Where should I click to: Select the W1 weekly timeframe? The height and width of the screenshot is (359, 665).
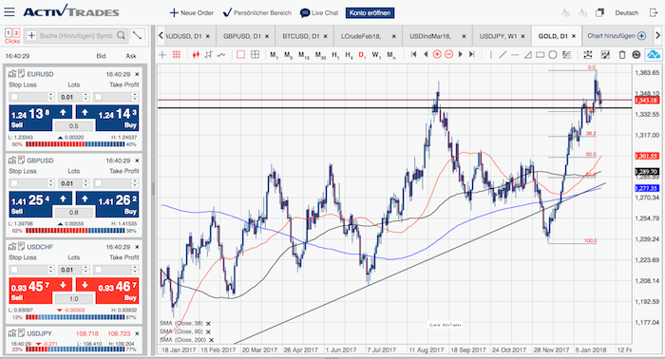coord(376,55)
